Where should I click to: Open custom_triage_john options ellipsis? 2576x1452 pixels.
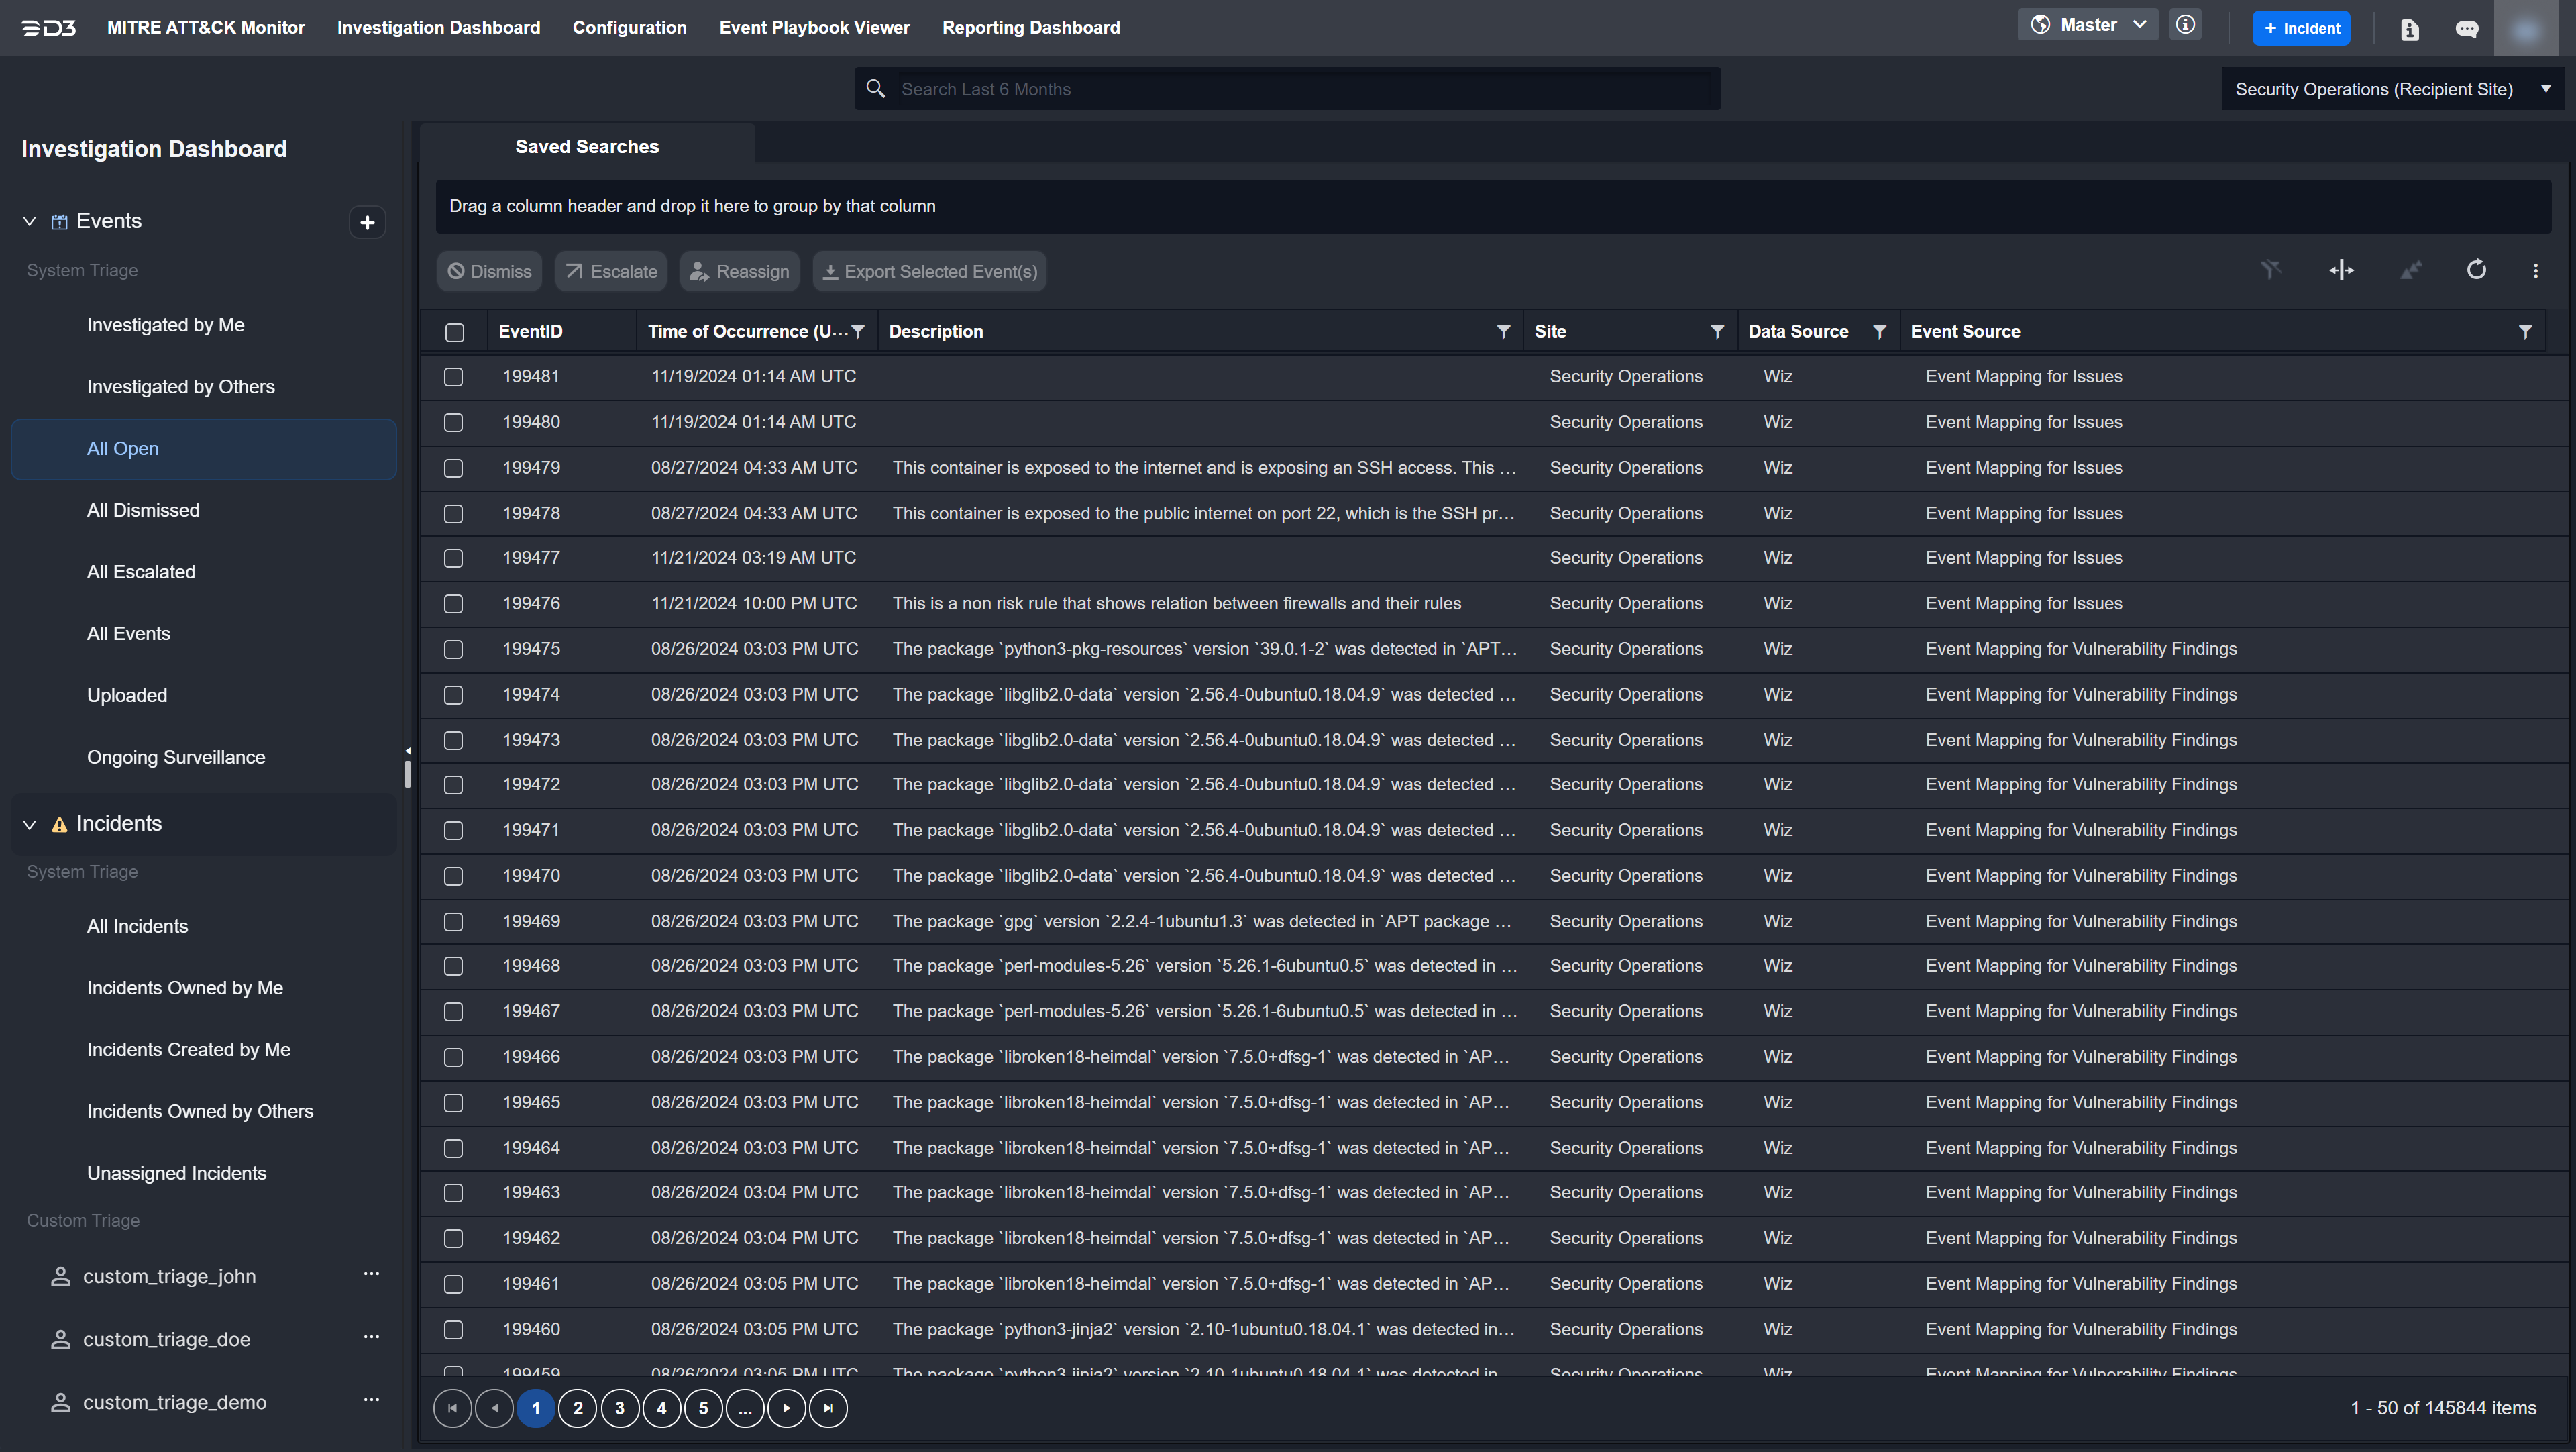pos(371,1274)
